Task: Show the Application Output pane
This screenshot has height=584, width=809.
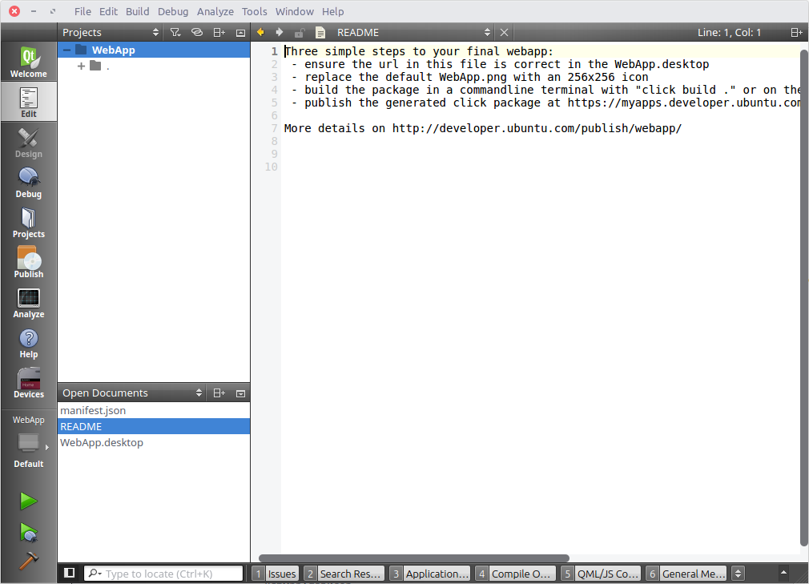Action: tap(430, 574)
